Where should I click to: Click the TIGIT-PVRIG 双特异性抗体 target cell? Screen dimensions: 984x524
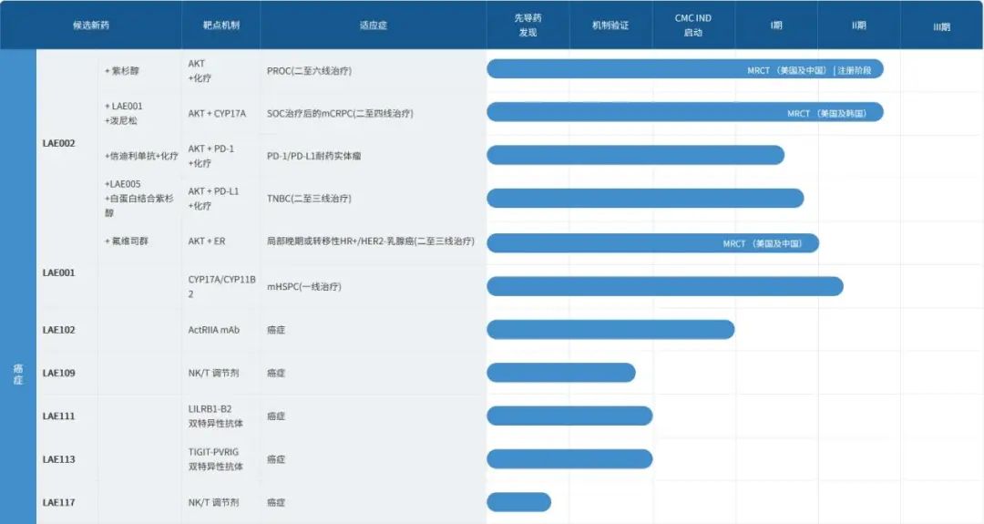215,459
